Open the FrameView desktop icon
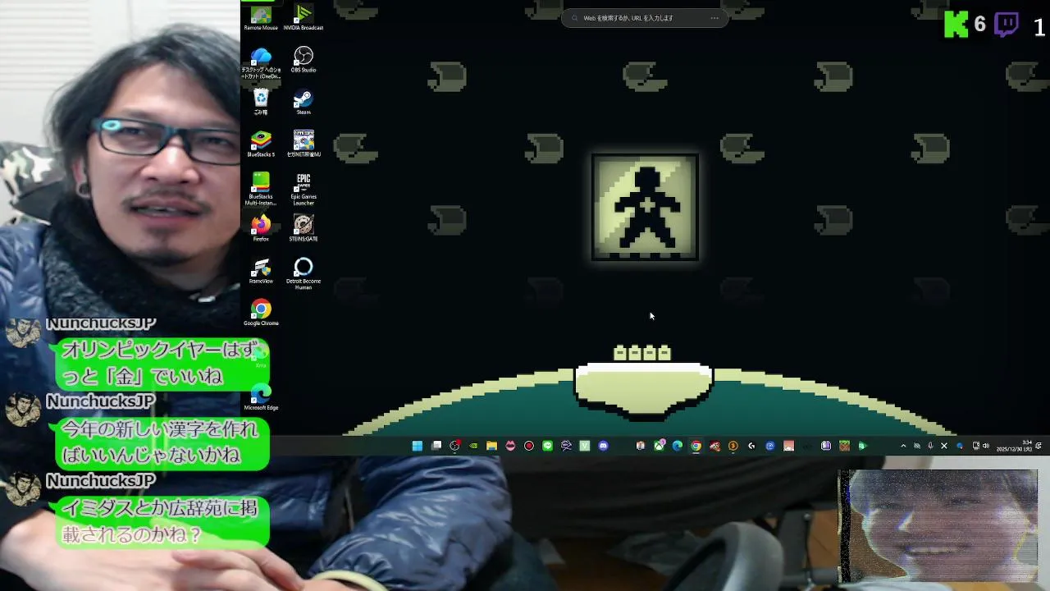 point(261,271)
